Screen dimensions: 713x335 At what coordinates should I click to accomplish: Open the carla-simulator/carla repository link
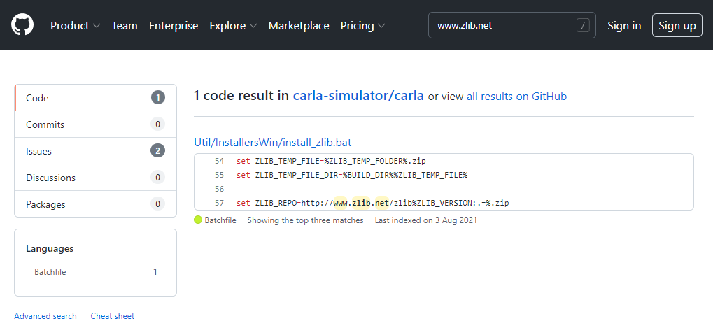(358, 95)
